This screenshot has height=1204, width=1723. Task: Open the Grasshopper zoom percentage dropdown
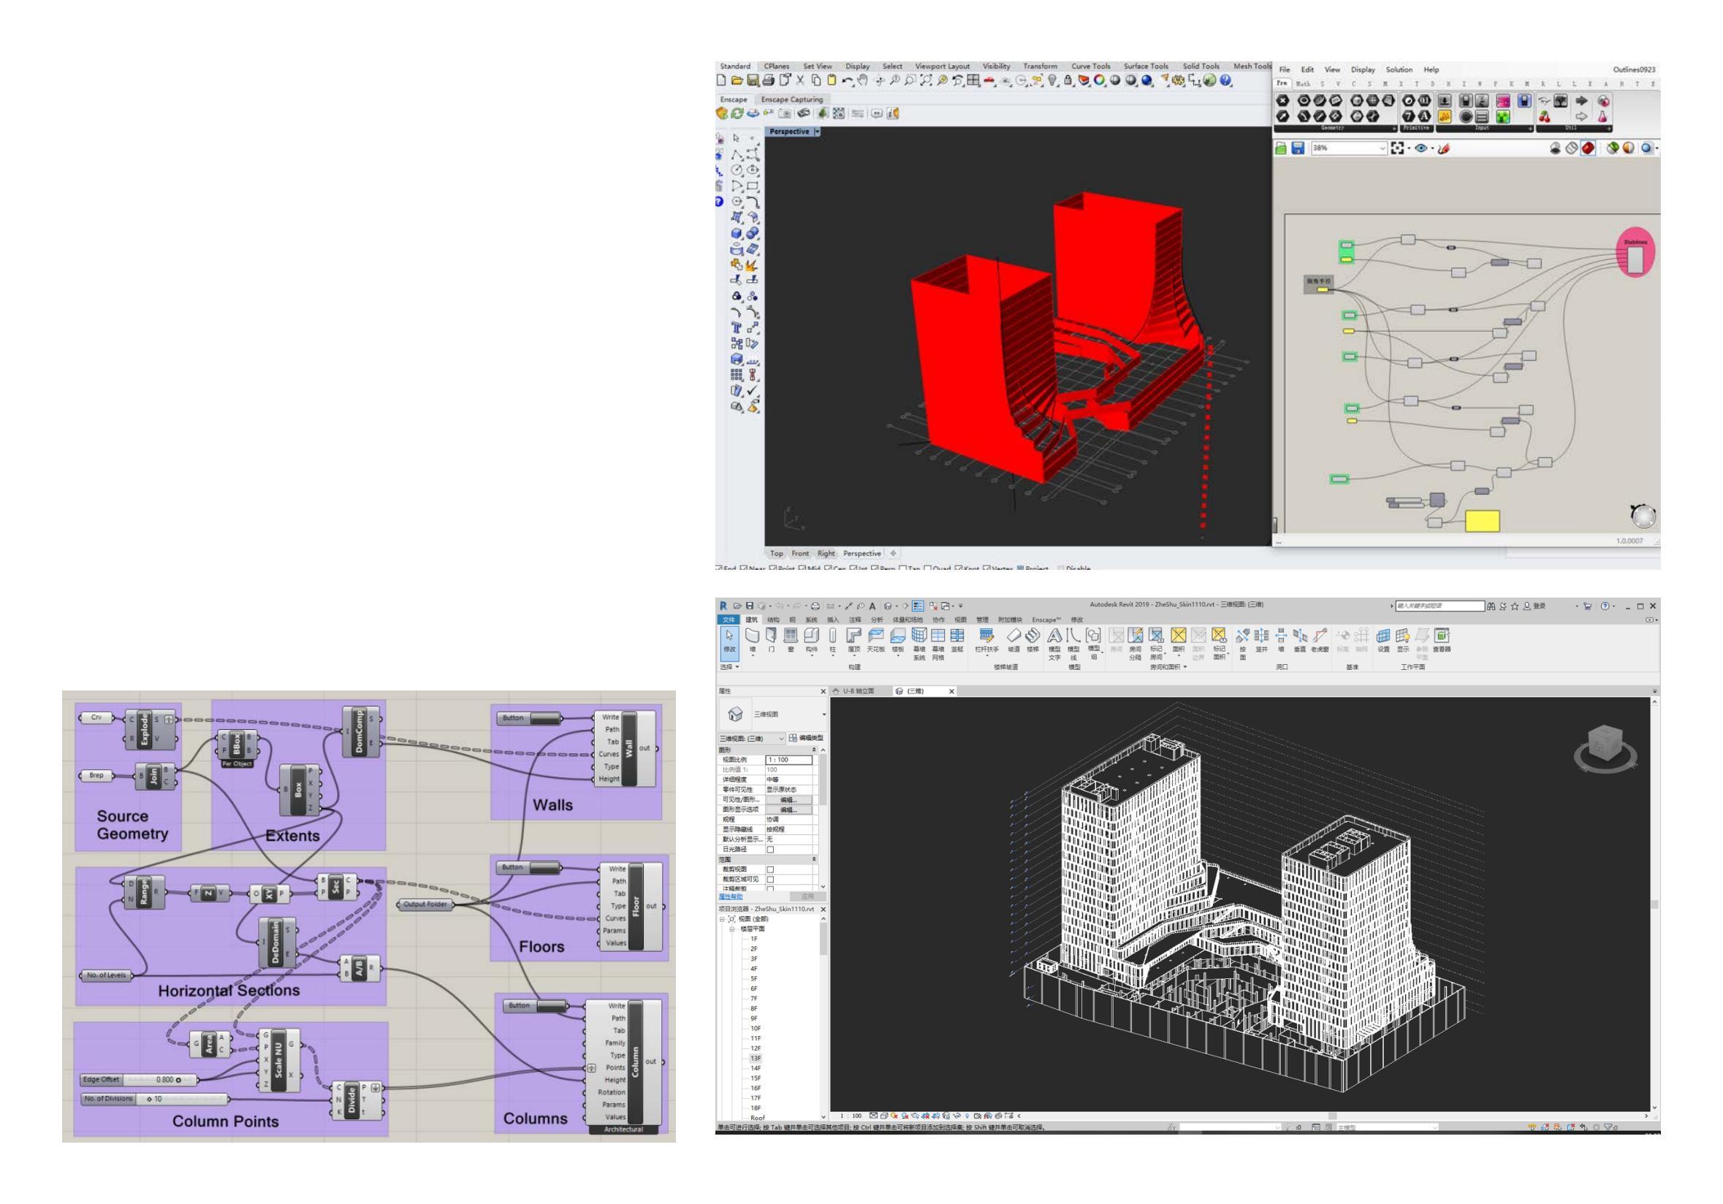(x=1382, y=148)
